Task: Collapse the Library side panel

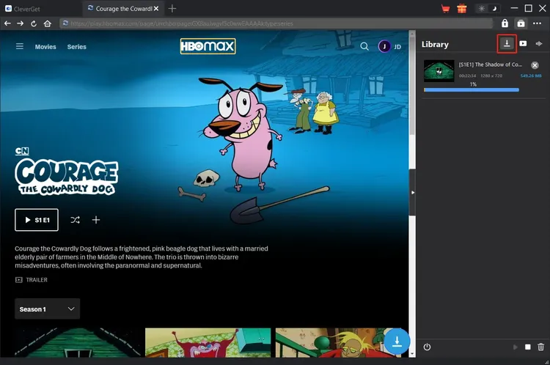Action: click(x=412, y=192)
